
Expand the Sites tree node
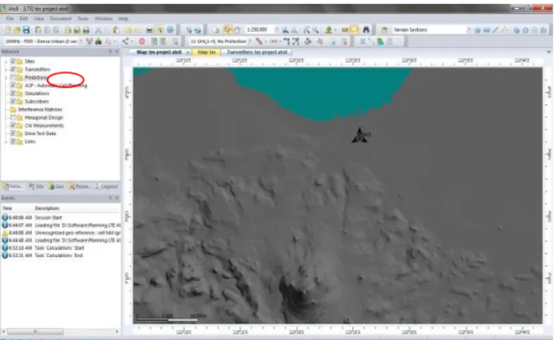(x=5, y=61)
